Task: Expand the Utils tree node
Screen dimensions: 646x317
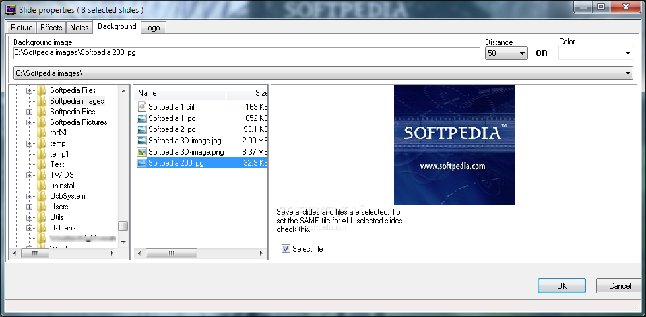Action: 29,217
